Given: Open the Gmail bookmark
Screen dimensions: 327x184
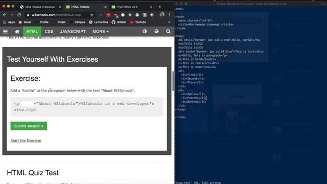Looking at the screenshot, I should click(x=25, y=22).
